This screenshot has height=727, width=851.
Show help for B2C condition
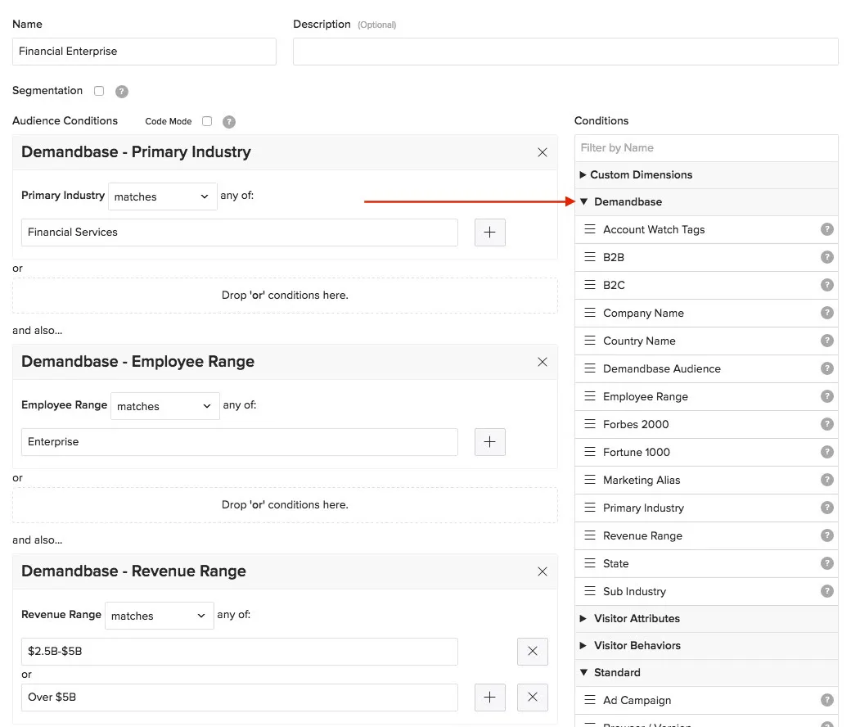coord(826,285)
